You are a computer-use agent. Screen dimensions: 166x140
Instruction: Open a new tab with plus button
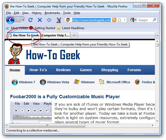point(74,35)
